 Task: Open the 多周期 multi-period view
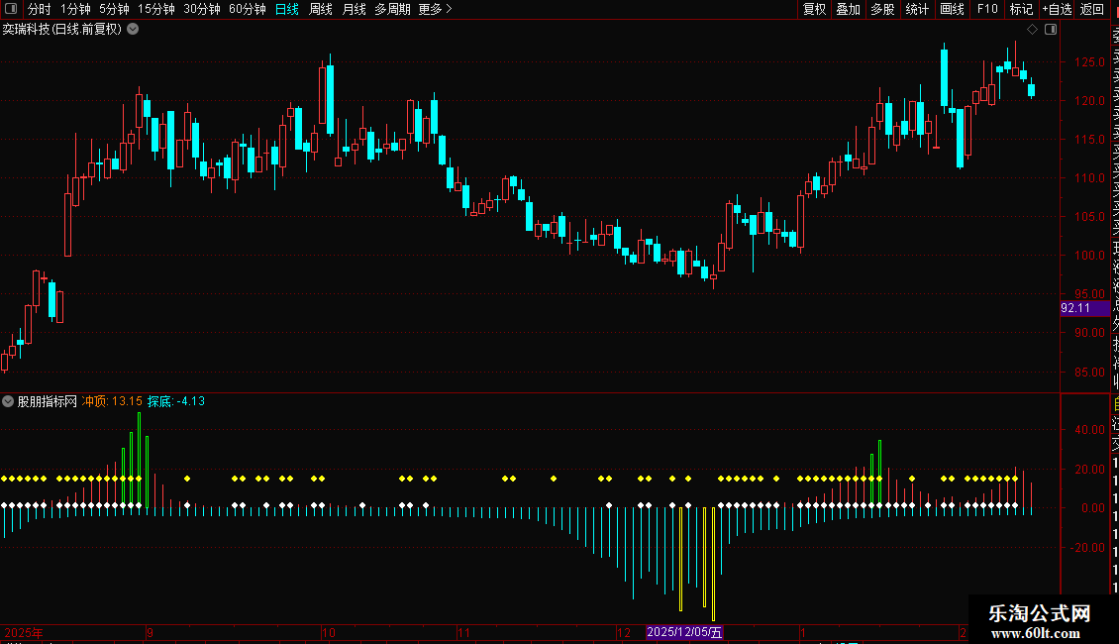(x=392, y=9)
